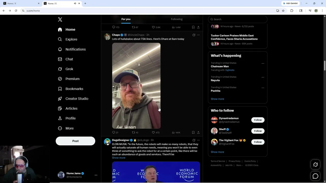Expand footer More dropdown
Screen dimensions: 326x183
[239, 165]
